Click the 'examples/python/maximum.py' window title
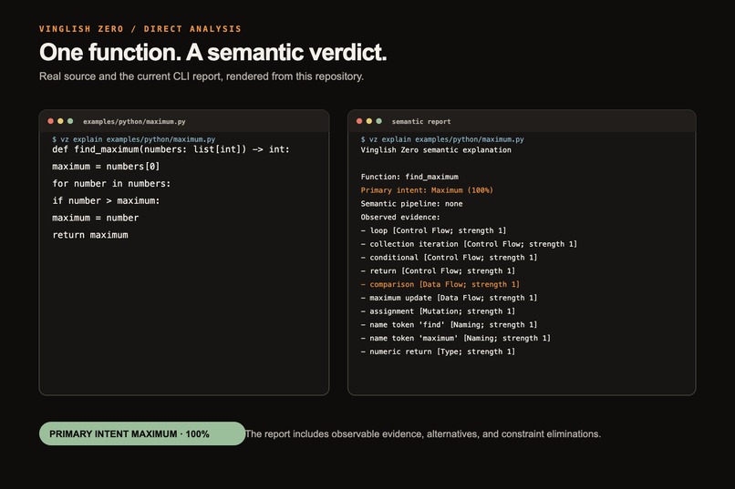This screenshot has width=735, height=489. [x=134, y=122]
